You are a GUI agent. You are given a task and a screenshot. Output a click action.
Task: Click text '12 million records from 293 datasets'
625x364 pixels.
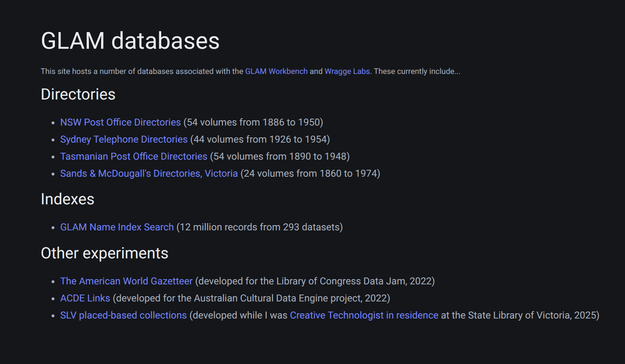[x=260, y=227]
